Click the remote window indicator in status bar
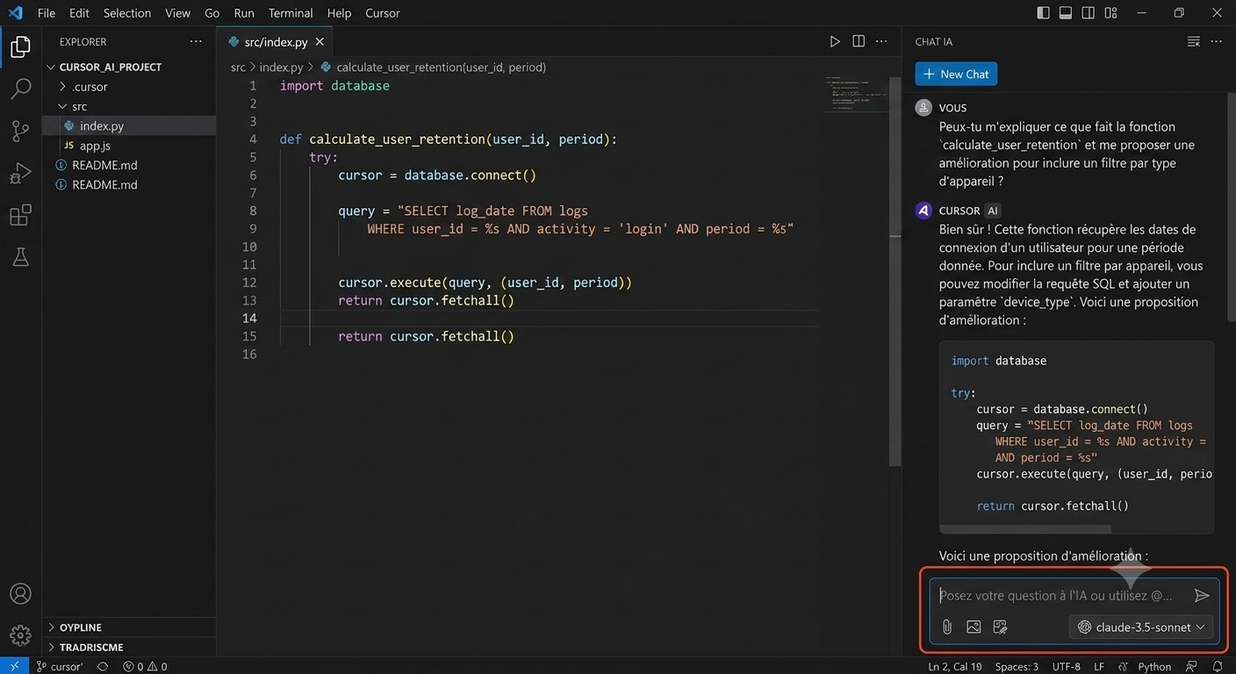 (14, 667)
